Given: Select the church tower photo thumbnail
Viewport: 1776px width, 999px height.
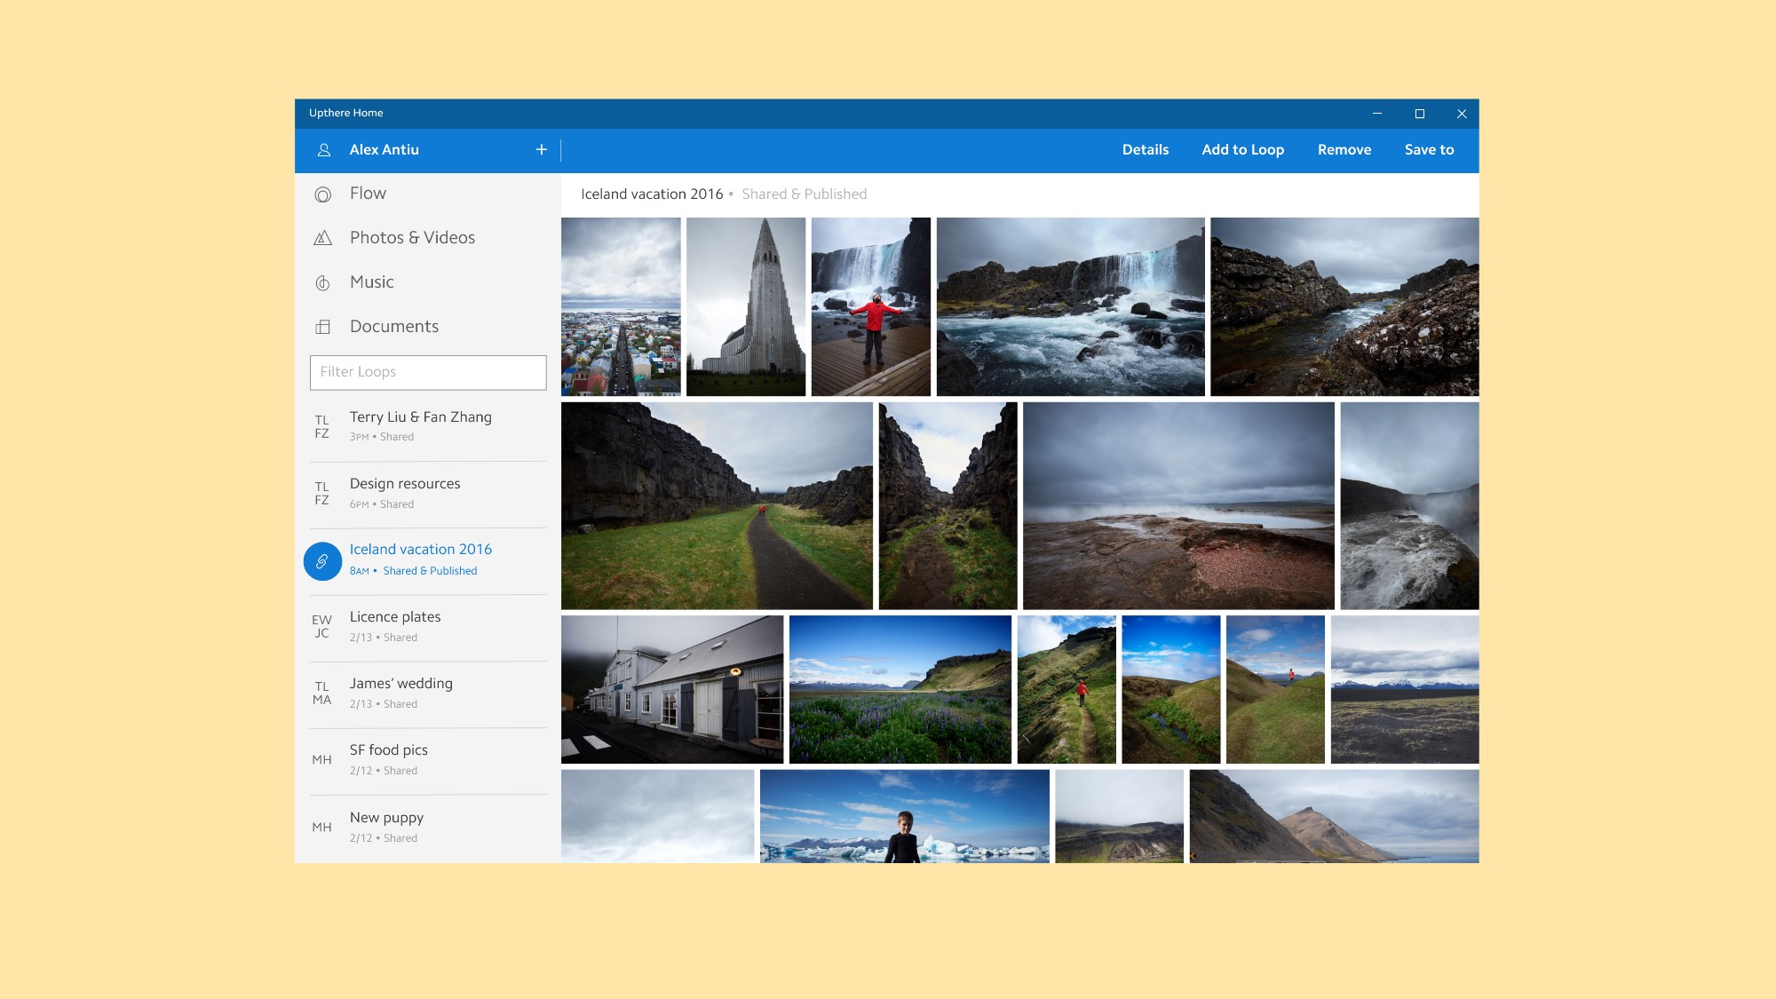Looking at the screenshot, I should point(746,306).
